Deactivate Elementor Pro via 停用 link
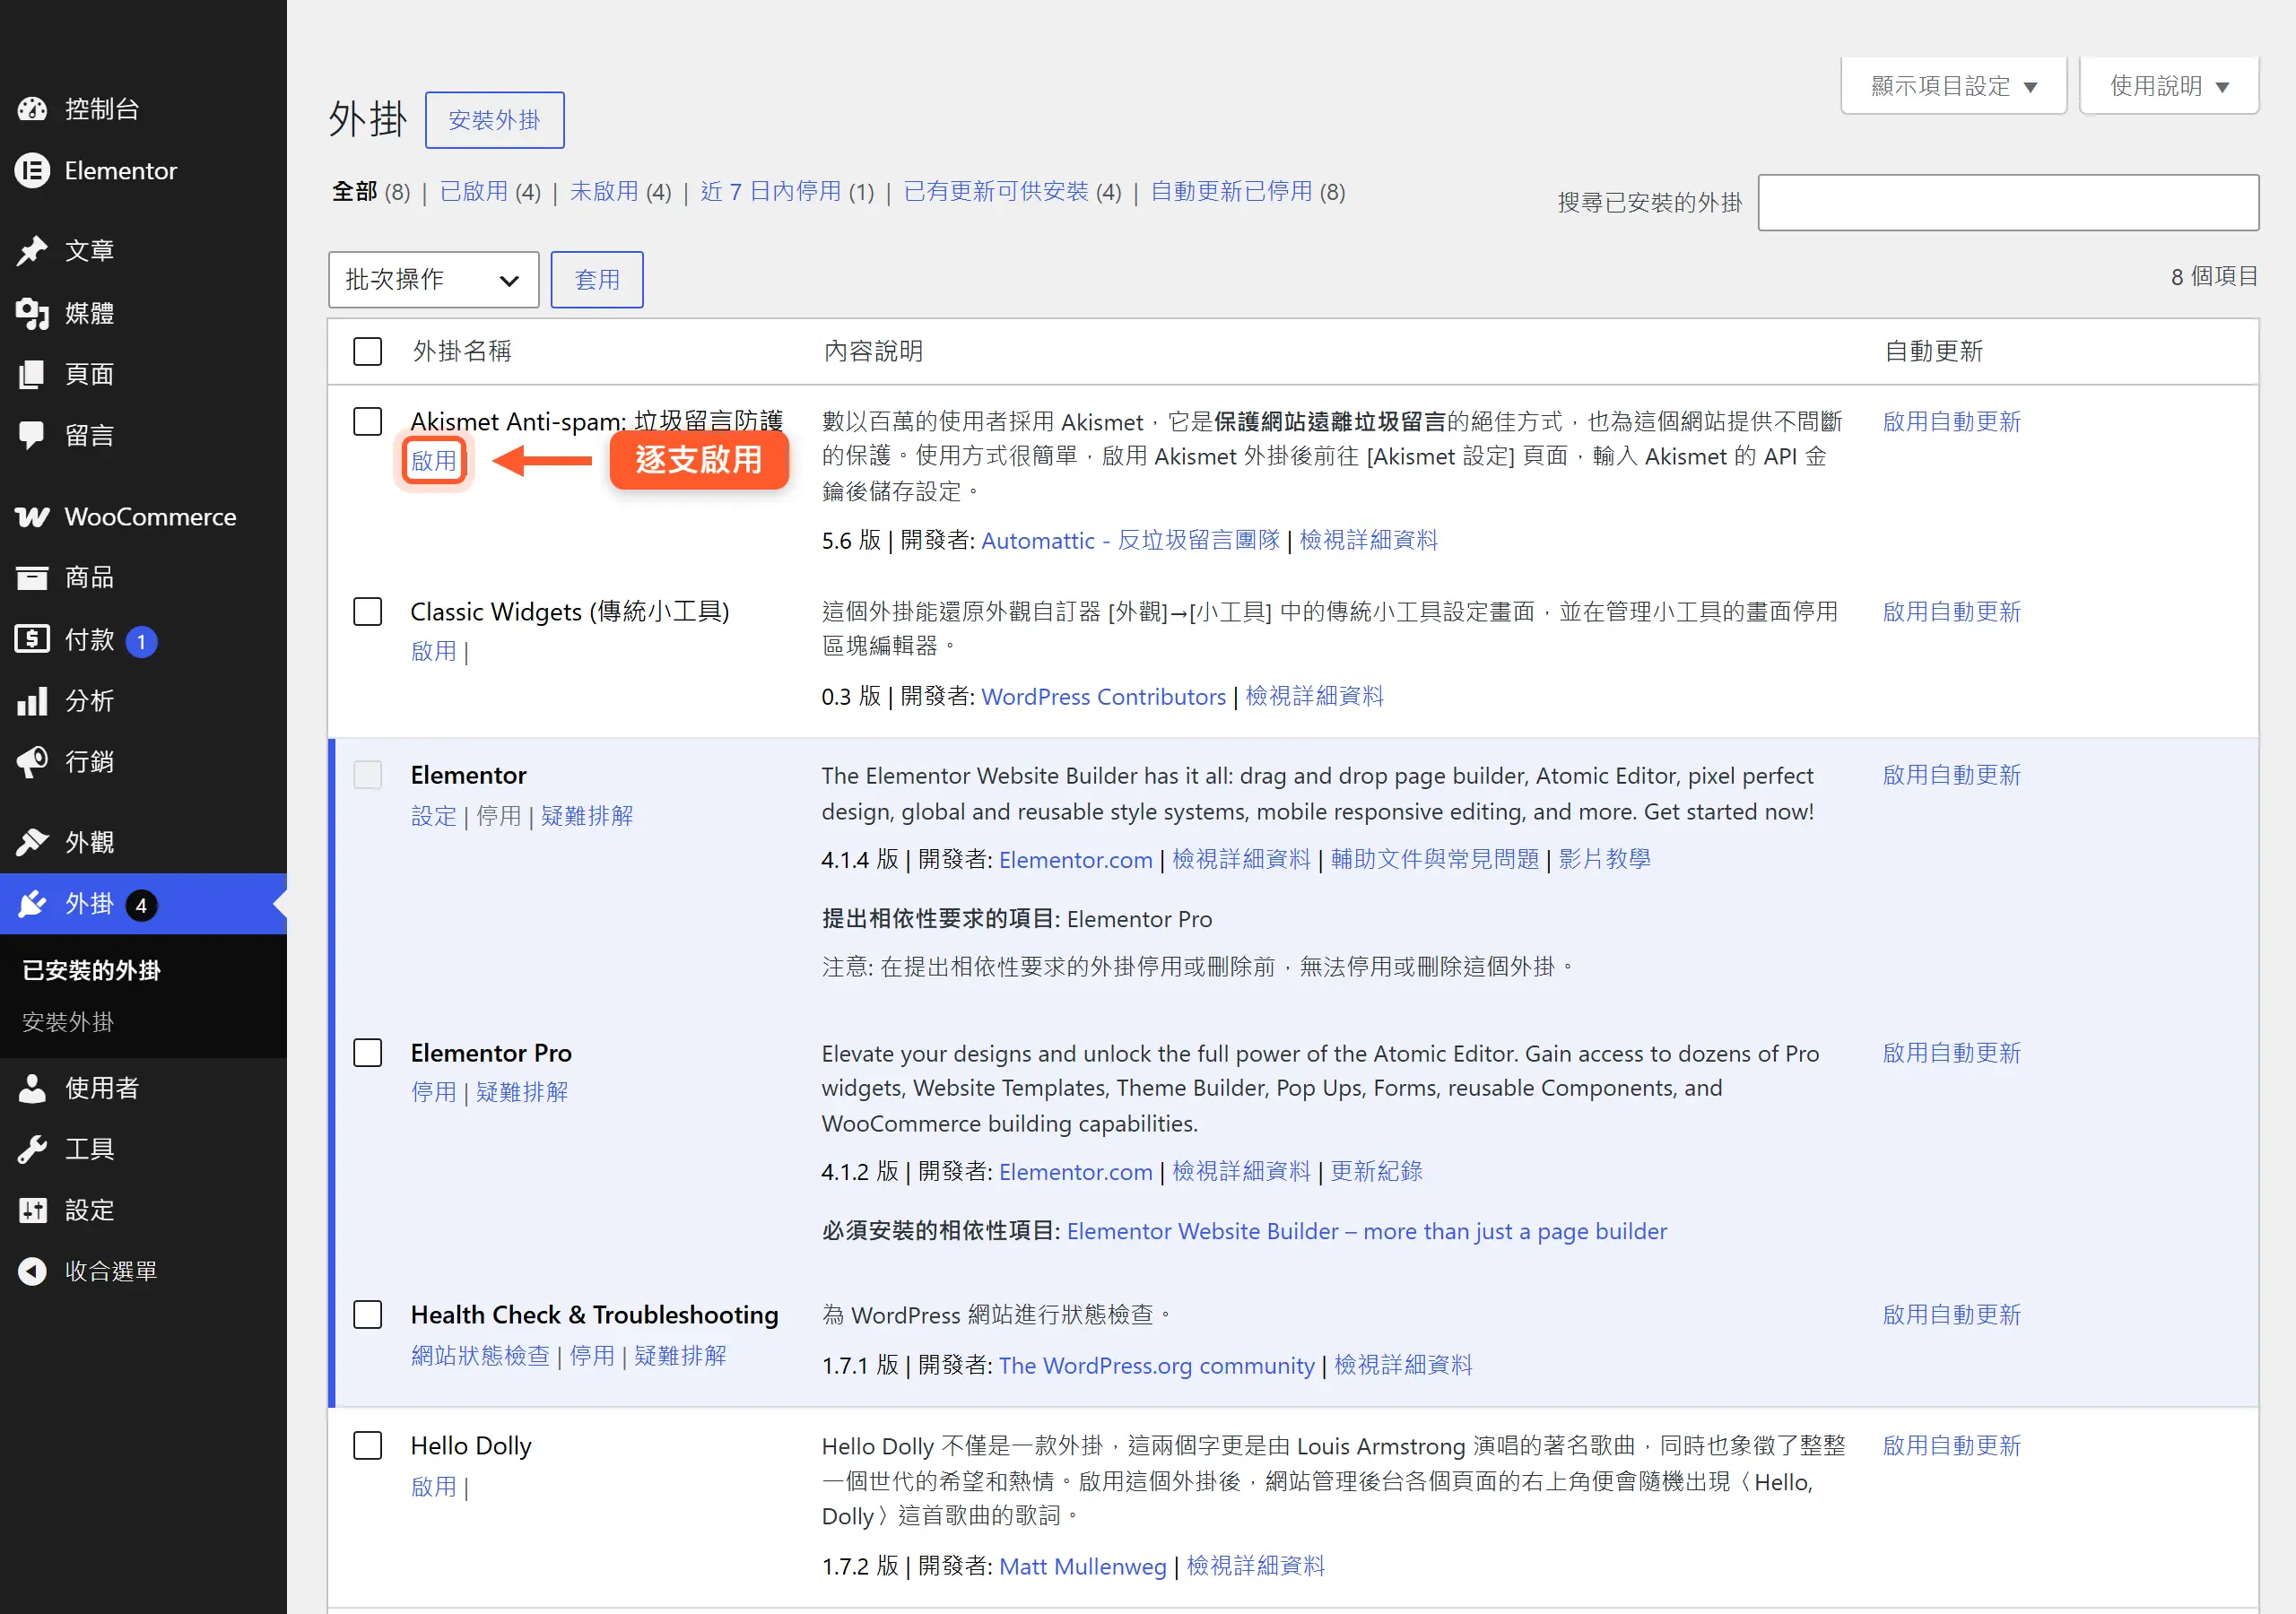Image resolution: width=2296 pixels, height=1614 pixels. click(x=433, y=1092)
